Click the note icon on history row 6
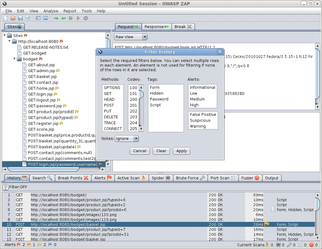Image resolution: width=322 pixels, height=249 pixels. (273, 210)
